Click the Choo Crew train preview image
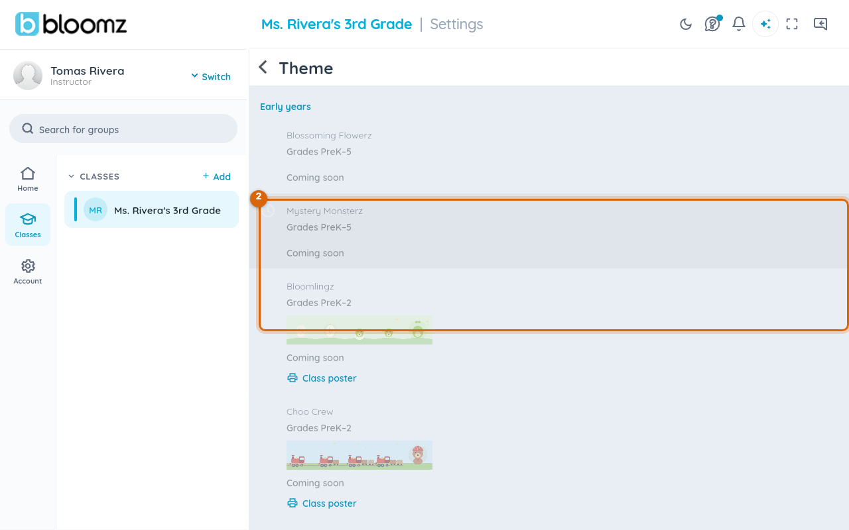 pyautogui.click(x=359, y=455)
